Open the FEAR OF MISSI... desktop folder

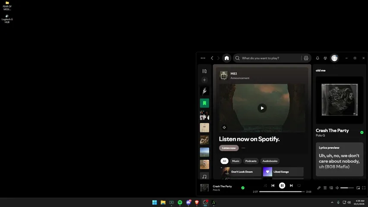(x=7, y=6)
